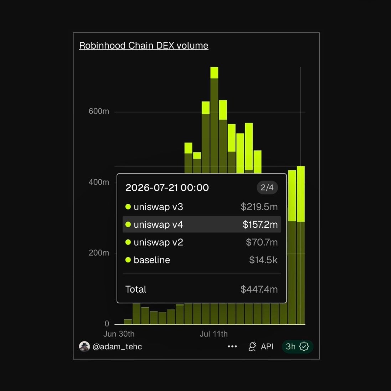Click the $219.5m value
This screenshot has height=391, width=391.
tap(259, 207)
